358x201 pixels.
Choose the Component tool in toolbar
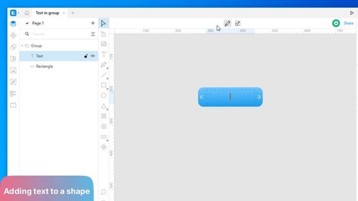coord(103,147)
